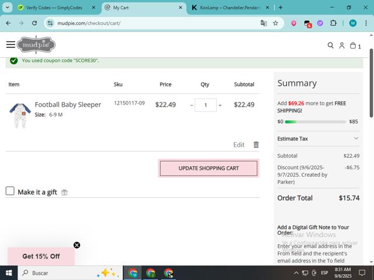The image size is (374, 280).
Task: Click the discount amount -$6.75
Action: coord(352,167)
